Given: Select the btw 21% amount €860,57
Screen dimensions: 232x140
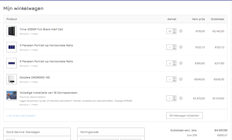Looking at the screenshot, I should [x=222, y=135].
